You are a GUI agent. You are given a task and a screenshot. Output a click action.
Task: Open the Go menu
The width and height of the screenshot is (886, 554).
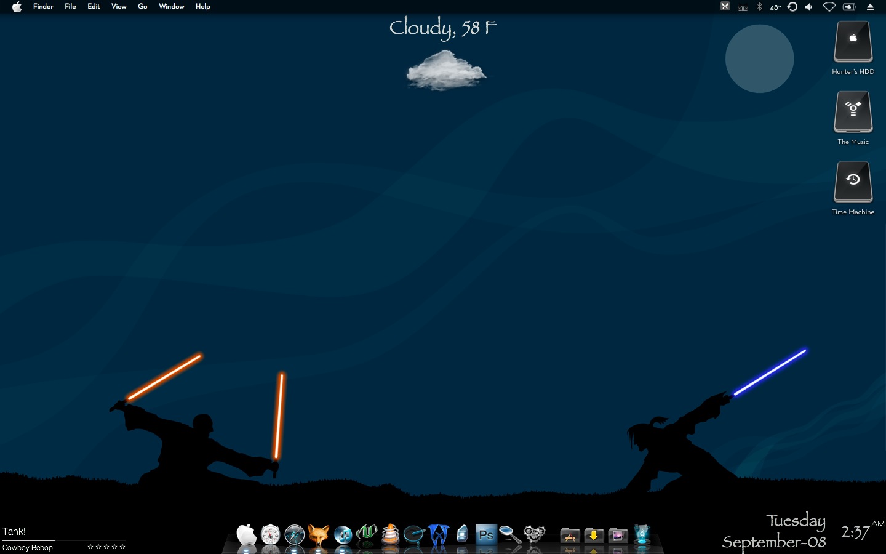[x=143, y=7]
